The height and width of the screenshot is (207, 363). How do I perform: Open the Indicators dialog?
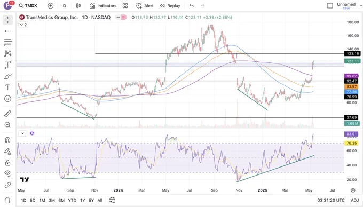tap(103, 6)
